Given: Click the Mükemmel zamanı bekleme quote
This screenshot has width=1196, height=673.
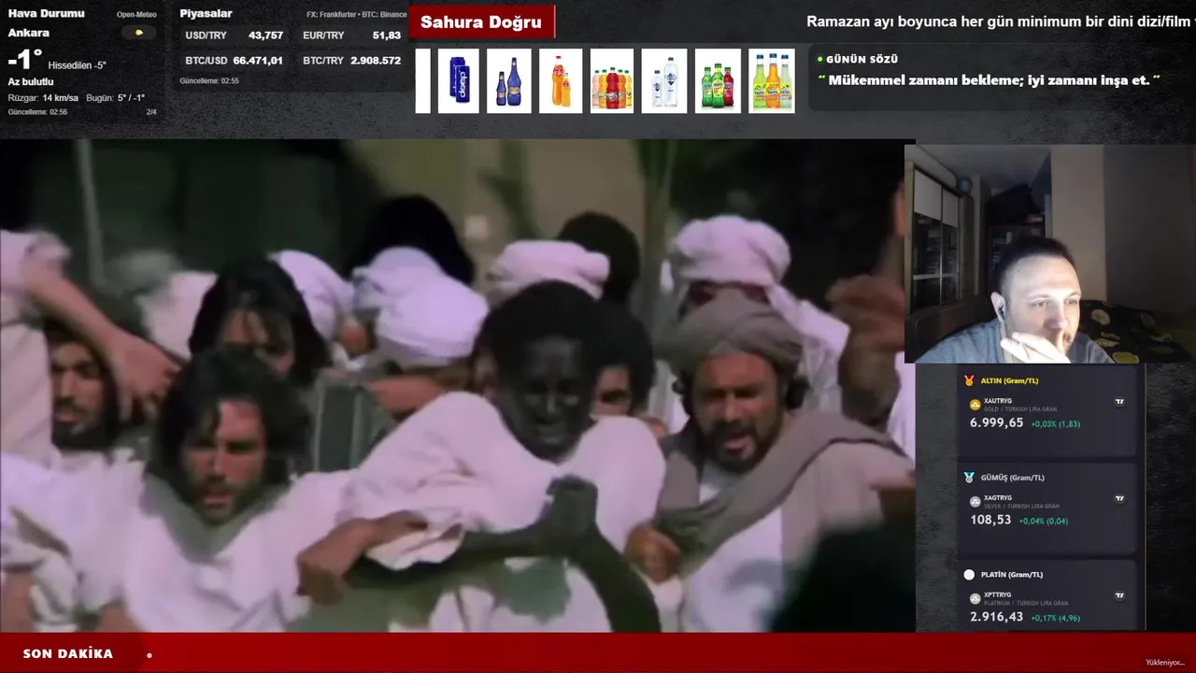Looking at the screenshot, I should pyautogui.click(x=990, y=80).
